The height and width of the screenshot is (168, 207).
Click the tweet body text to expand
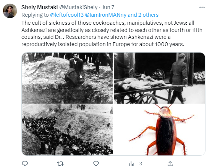[x=112, y=34]
